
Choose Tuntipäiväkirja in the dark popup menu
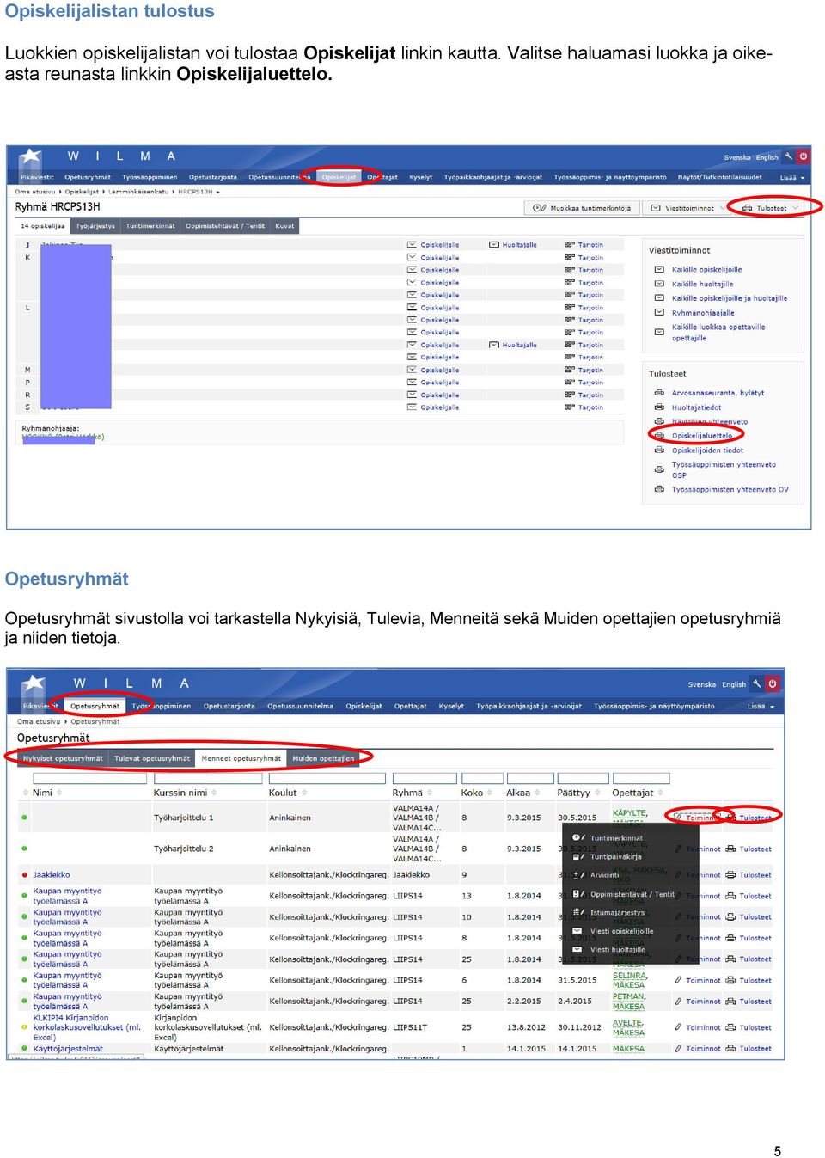[x=615, y=856]
